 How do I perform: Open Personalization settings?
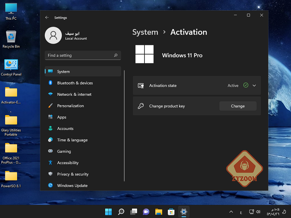(83, 106)
